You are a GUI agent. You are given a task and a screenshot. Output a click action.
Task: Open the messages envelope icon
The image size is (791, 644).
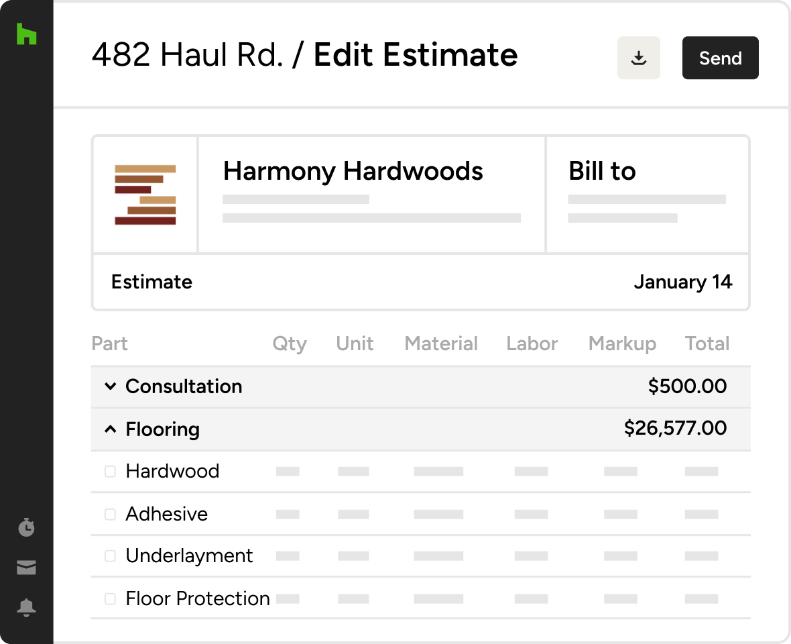coord(26,568)
